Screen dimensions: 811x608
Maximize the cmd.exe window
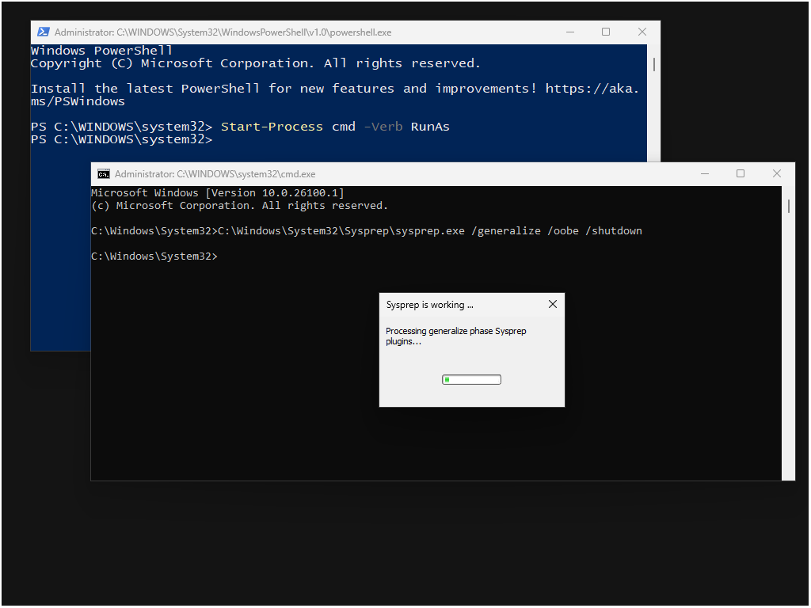(741, 173)
